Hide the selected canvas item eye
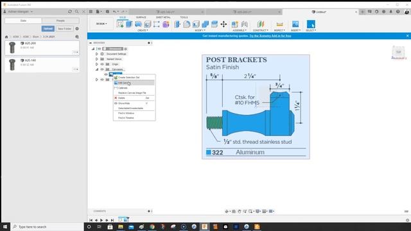The width and height of the screenshot is (411, 231). (106, 74)
